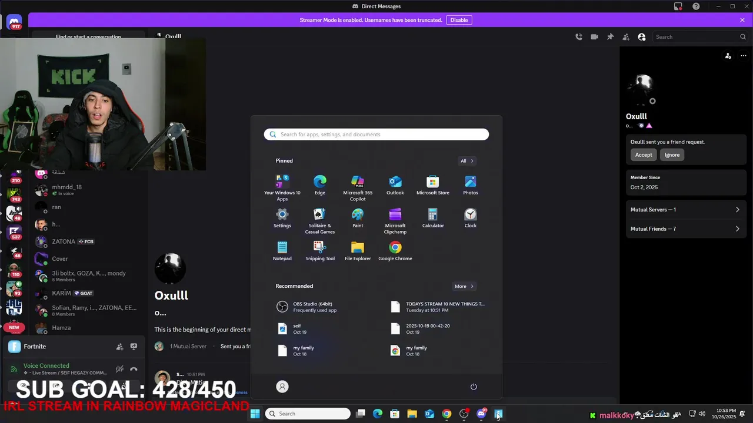Launch Solitaire & Casual Games
This screenshot has height=423, width=753.
320,221
